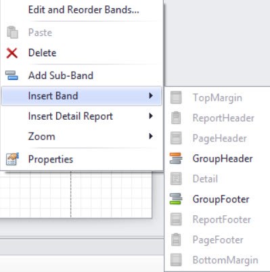Expand the Insert Band submenu arrow

151,96
